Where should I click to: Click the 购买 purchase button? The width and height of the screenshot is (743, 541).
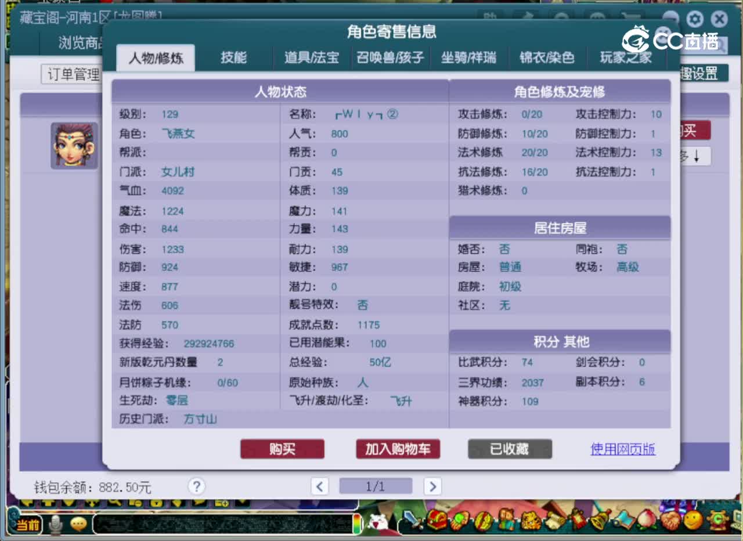pos(283,449)
